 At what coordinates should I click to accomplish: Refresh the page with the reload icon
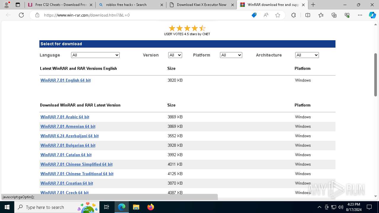coord(21,15)
